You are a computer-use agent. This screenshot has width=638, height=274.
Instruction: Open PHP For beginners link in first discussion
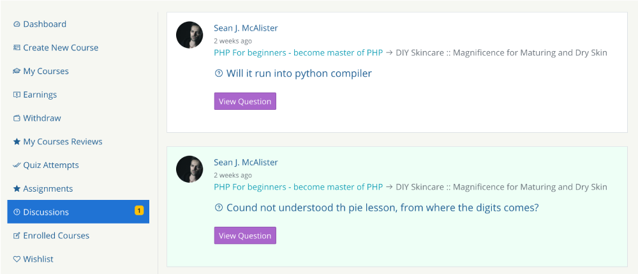(298, 53)
